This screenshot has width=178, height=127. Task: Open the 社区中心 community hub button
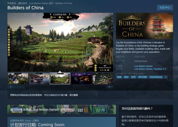coord(165,7)
